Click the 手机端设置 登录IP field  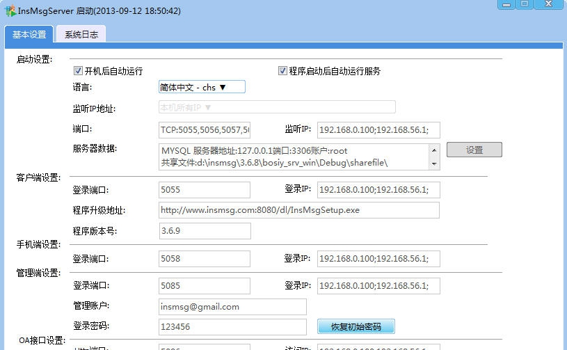(x=378, y=259)
